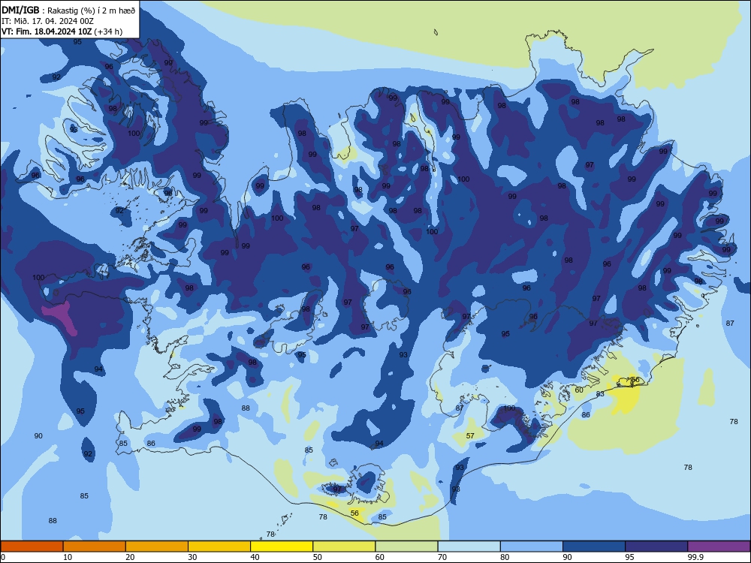Click the '50' legend scale label
This screenshot has height=563, width=751.
tap(318, 557)
